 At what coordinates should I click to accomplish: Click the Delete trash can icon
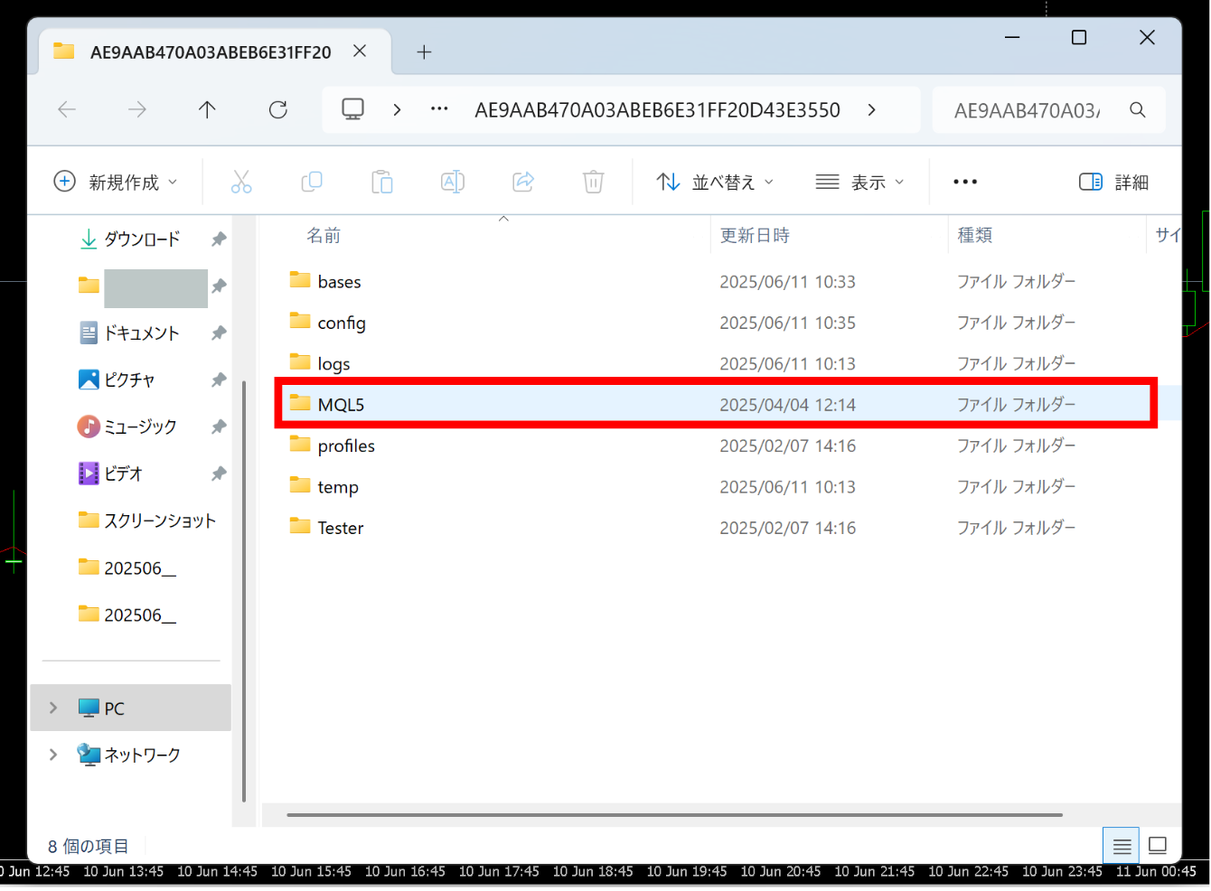click(594, 182)
